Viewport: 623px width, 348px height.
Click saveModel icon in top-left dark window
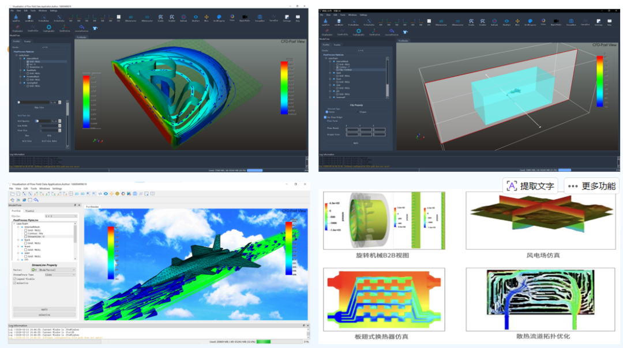29,17
